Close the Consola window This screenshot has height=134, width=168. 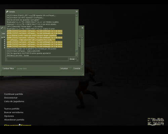pyautogui.click(x=77, y=12)
